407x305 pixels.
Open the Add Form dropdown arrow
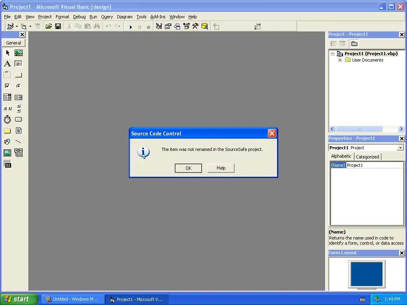[30, 26]
